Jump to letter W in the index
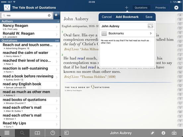The height and width of the screenshot is (137, 183). pos(180,112)
